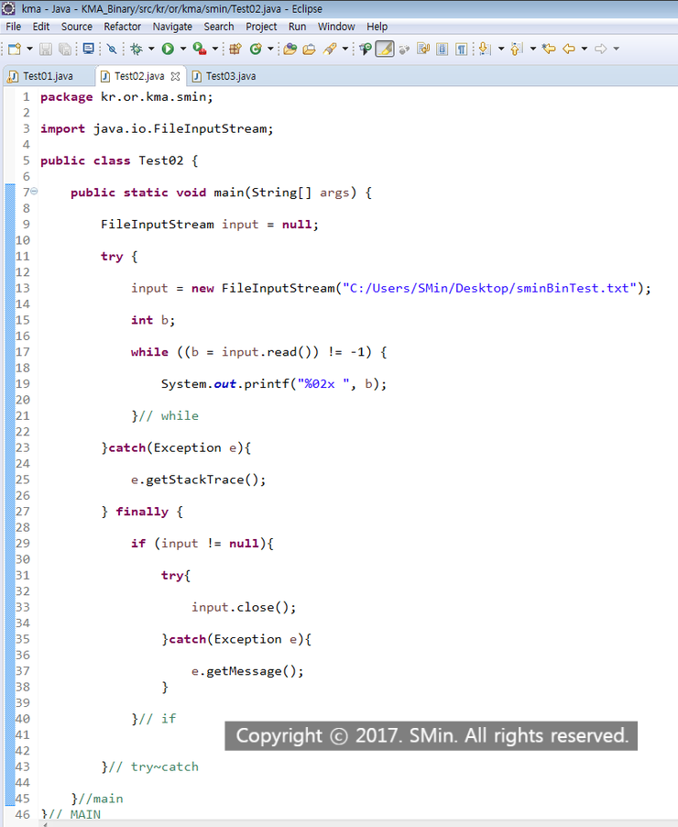Open the Source menu
Image resolution: width=678 pixels, height=827 pixels.
76,27
